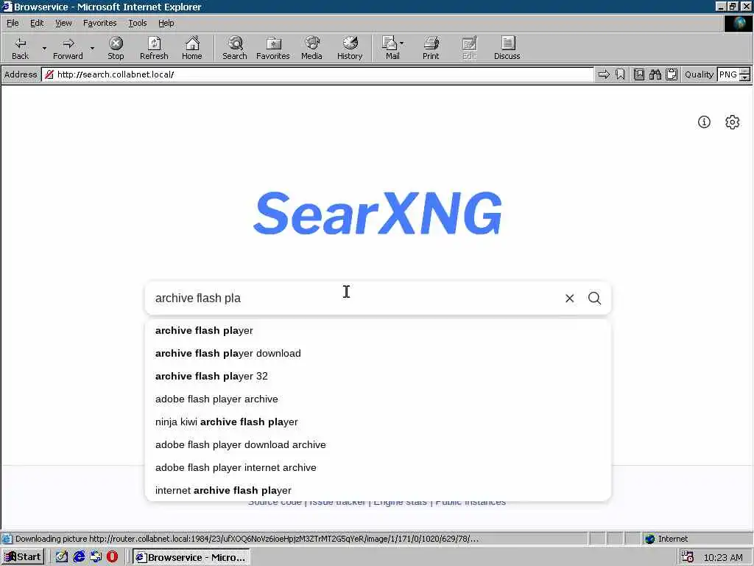Open the Windows Start menu
The image size is (754, 566).
pos(23,557)
